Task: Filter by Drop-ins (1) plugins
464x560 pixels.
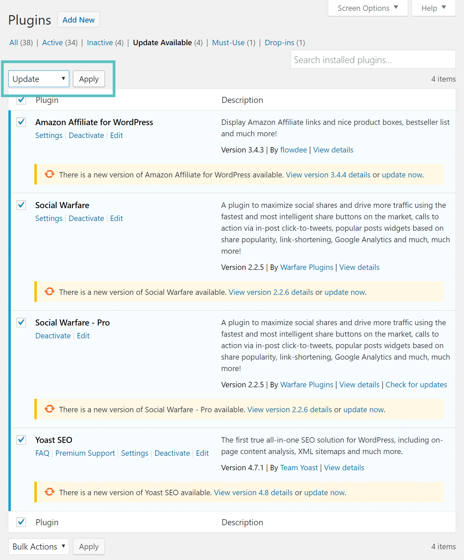Action: pos(285,43)
